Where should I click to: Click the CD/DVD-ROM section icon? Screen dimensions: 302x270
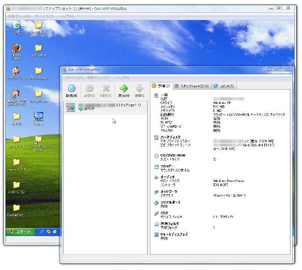click(x=156, y=156)
